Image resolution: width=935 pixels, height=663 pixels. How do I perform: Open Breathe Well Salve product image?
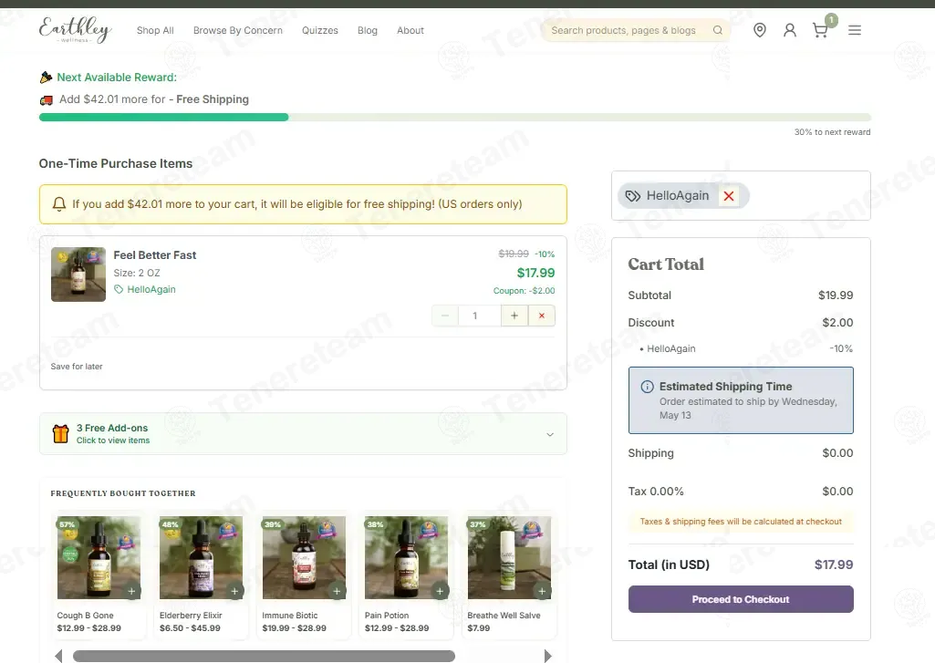[509, 557]
